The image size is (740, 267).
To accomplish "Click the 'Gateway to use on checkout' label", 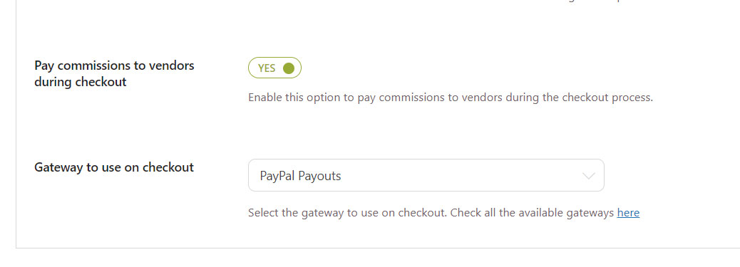I will (114, 167).
